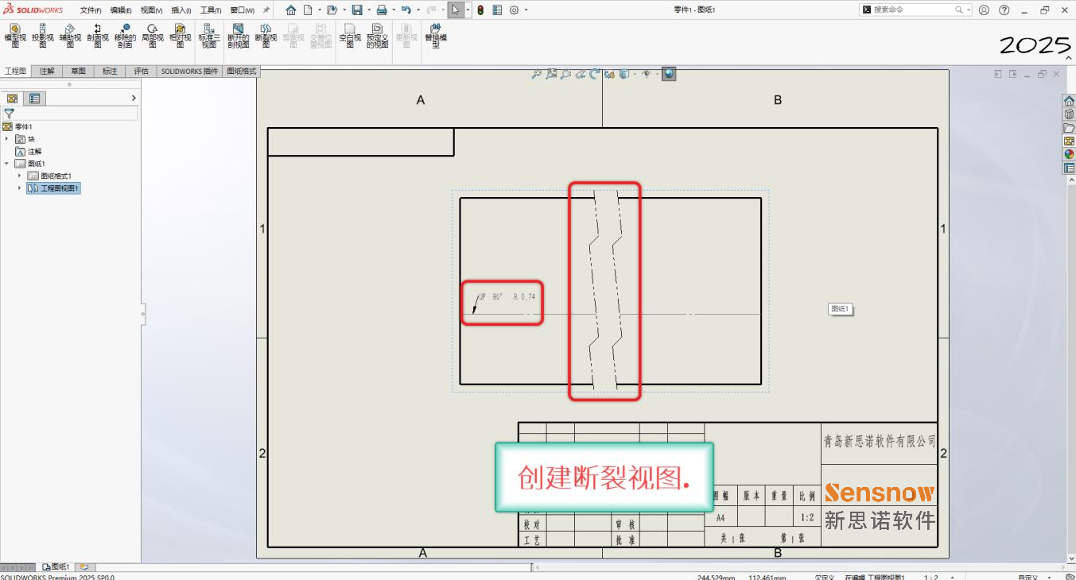Click the 图纸1 sheet tab at bottom

coord(56,567)
